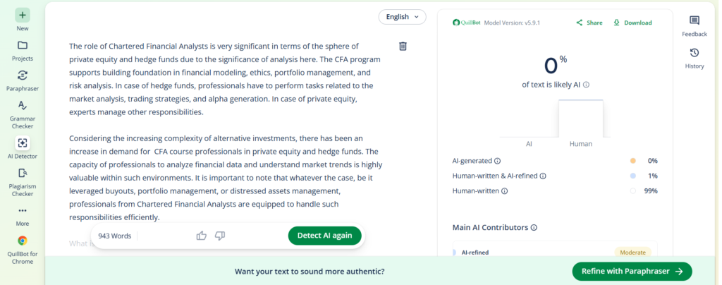This screenshot has width=722, height=285.
Task: Click info icon next to AI-generated
Action: 498,161
